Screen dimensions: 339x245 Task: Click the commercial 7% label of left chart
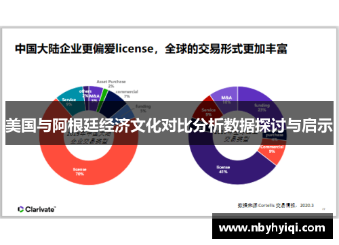click(x=127, y=94)
